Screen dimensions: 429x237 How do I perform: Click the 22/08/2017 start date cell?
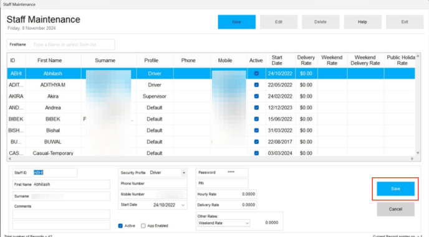point(280,142)
